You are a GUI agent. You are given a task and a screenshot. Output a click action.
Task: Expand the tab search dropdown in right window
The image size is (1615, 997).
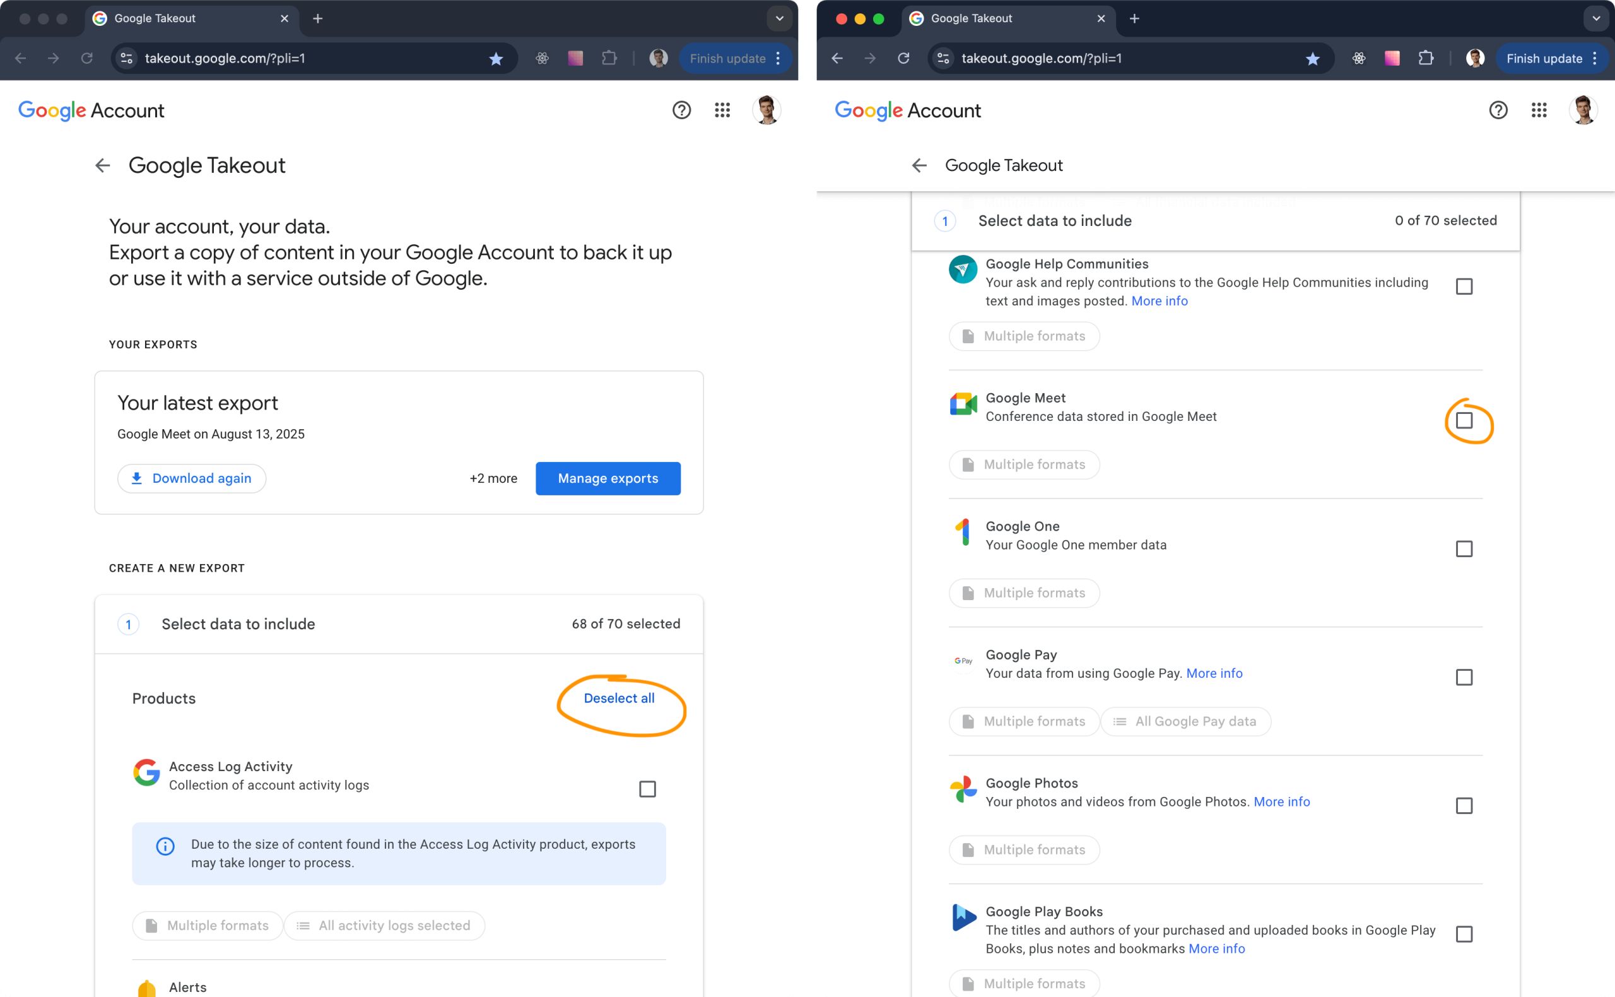tap(1596, 18)
